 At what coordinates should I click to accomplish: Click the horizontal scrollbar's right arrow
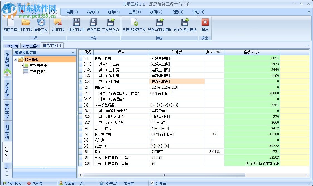point(307,175)
